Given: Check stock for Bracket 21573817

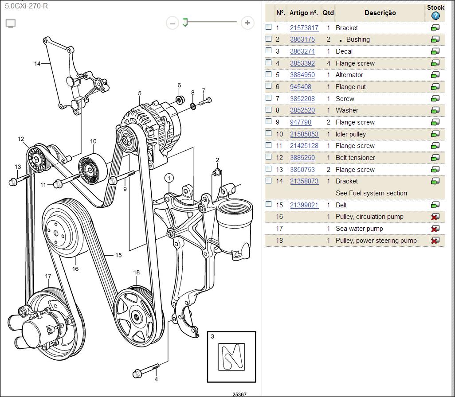Looking at the screenshot, I should (435, 28).
